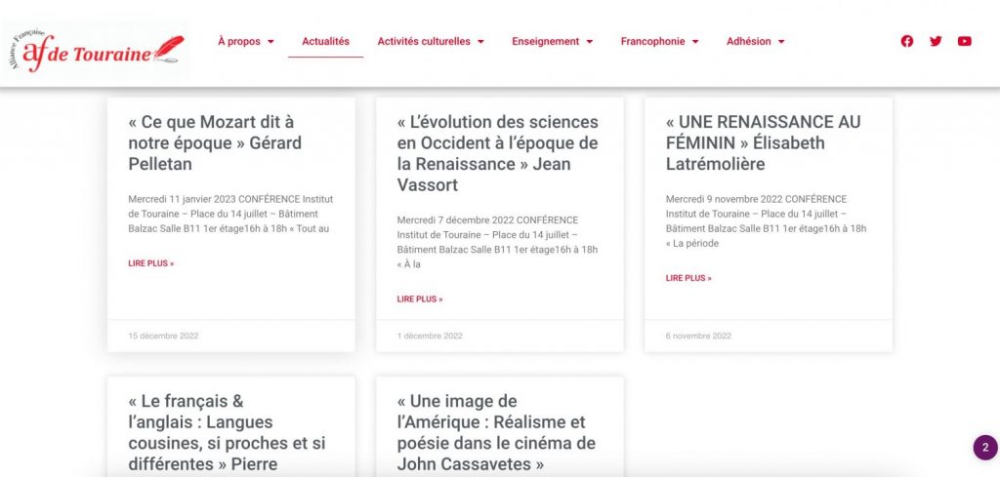This screenshot has width=1000, height=477.
Task: Open the Ce que Mozart dit article title
Action: (215, 142)
